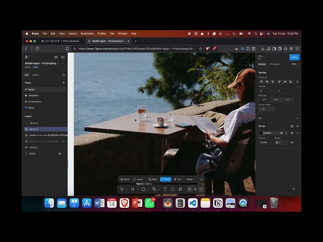Switch to Draw mode toggle

tap(190, 189)
